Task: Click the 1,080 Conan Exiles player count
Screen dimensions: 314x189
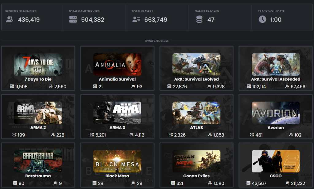Action: (x=219, y=183)
